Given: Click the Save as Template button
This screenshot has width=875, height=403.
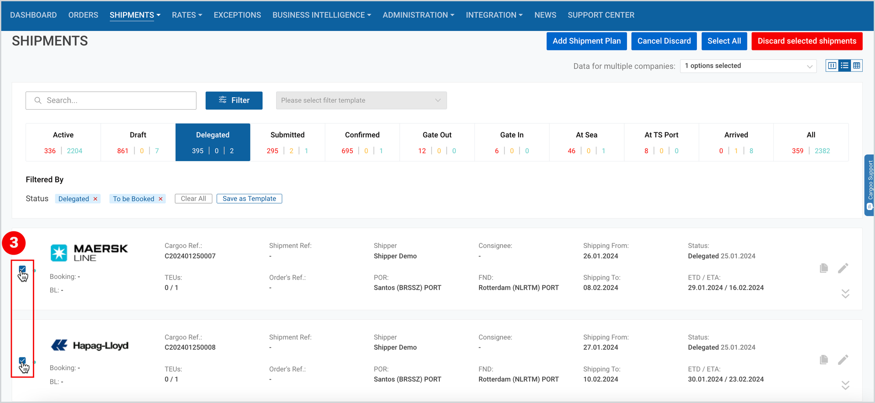Looking at the screenshot, I should click(x=249, y=199).
